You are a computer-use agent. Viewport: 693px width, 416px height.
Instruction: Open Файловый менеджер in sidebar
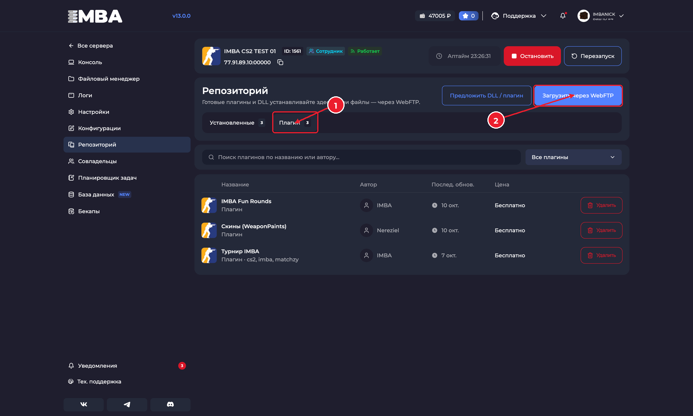point(127,79)
